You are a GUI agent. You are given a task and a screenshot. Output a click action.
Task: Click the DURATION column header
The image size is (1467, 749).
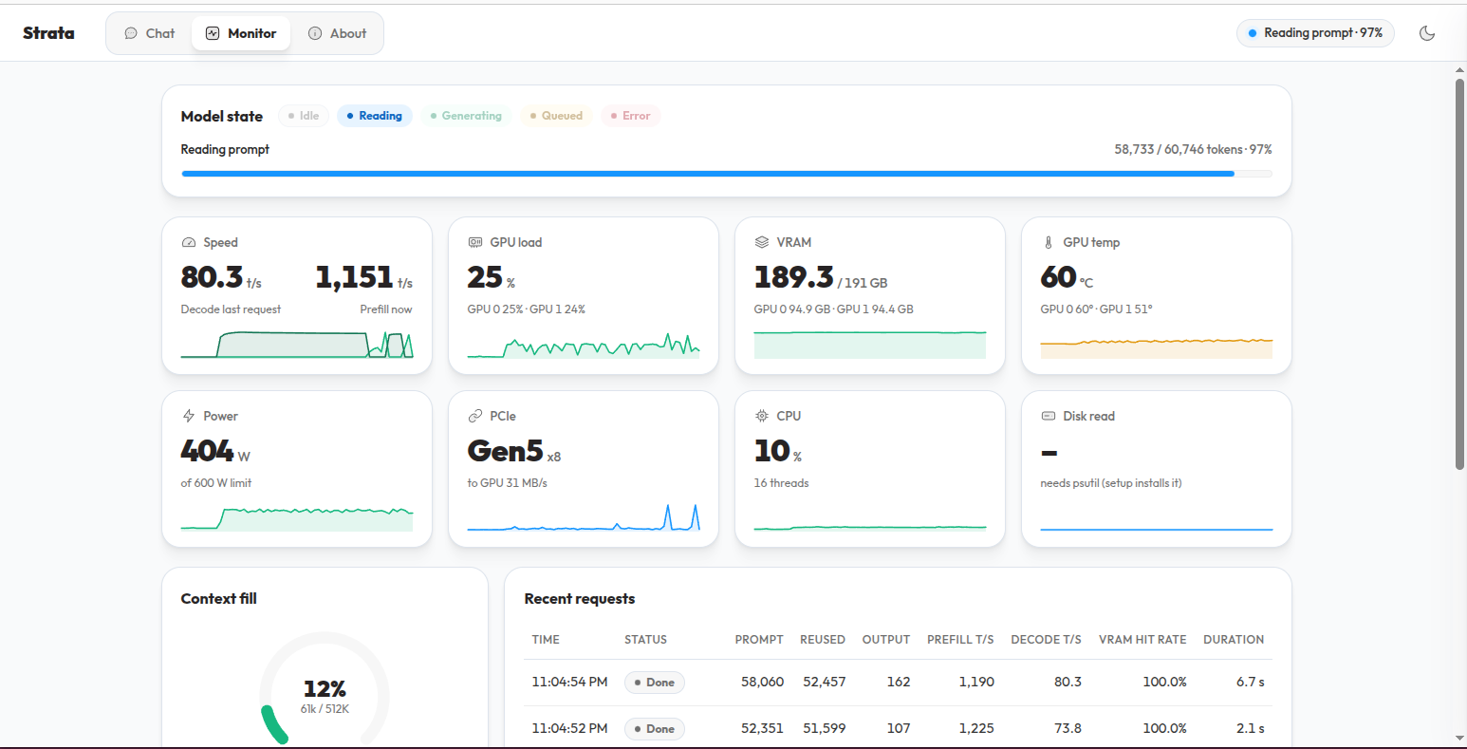click(x=1234, y=640)
